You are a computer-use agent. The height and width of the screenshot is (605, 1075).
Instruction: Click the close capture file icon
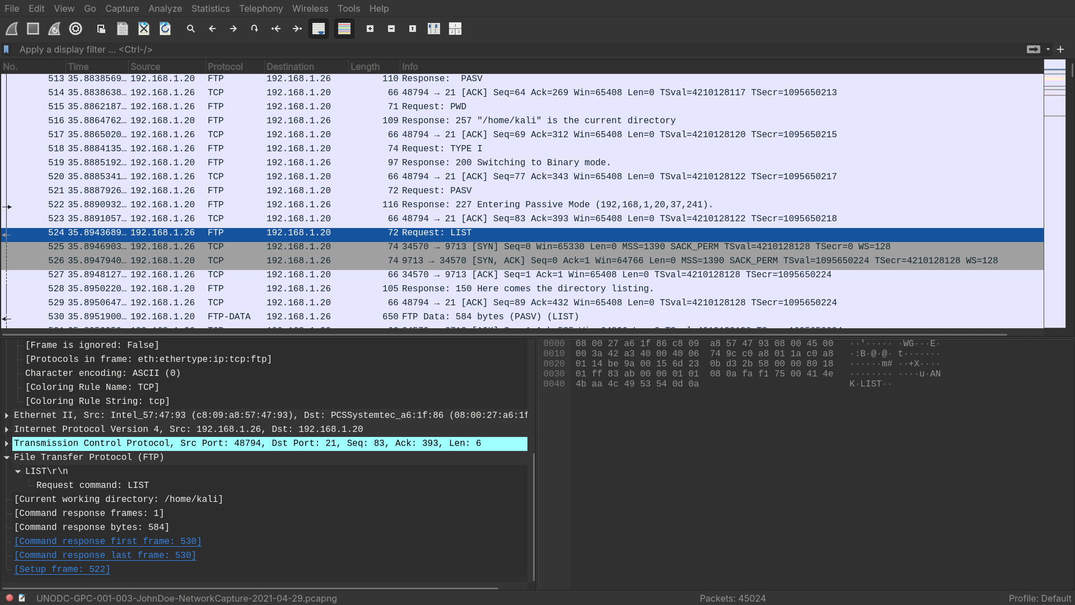click(x=144, y=29)
